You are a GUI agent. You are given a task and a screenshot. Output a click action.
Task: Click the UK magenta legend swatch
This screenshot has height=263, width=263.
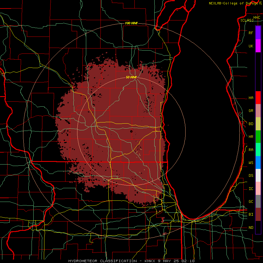(x=258, y=46)
